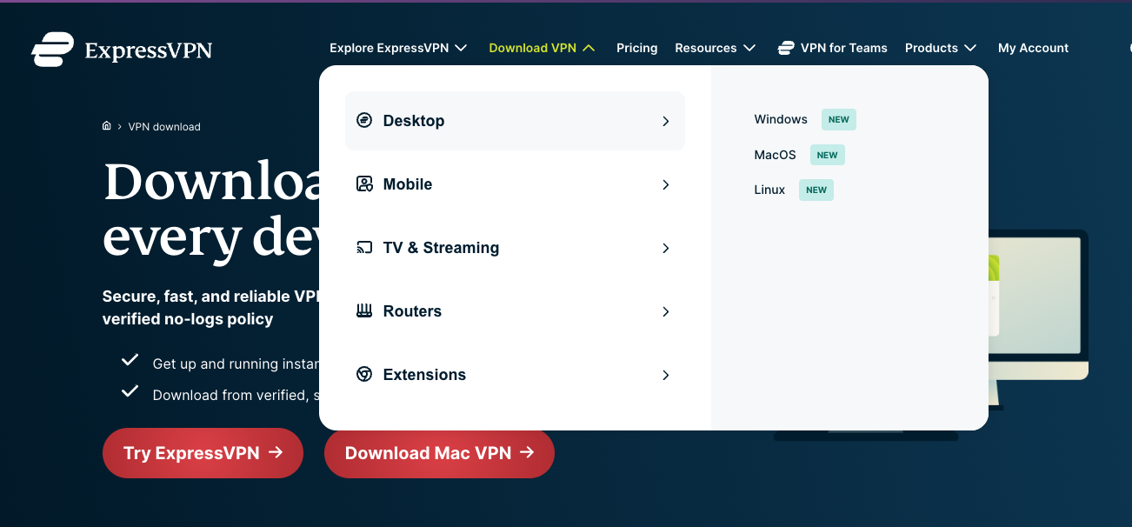Click the Download Mac VPN button

point(439,453)
